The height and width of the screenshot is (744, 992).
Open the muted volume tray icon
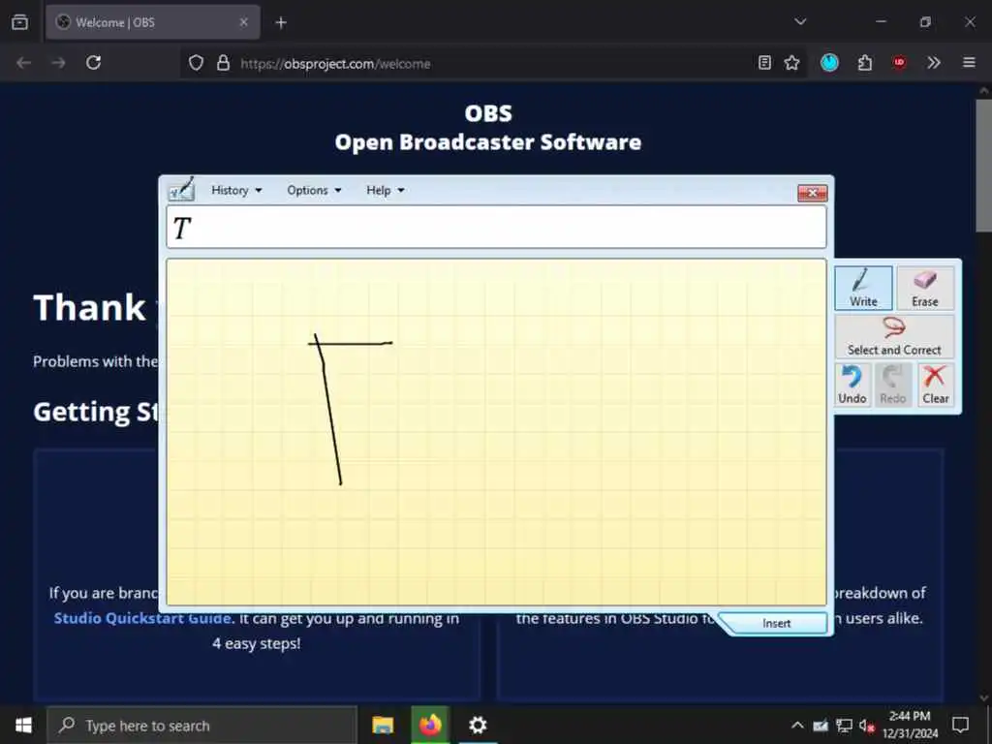[x=866, y=726]
